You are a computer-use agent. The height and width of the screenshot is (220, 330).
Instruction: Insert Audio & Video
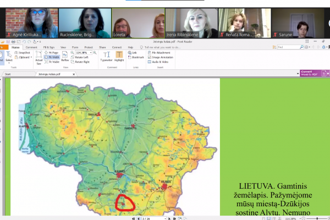[158, 62]
